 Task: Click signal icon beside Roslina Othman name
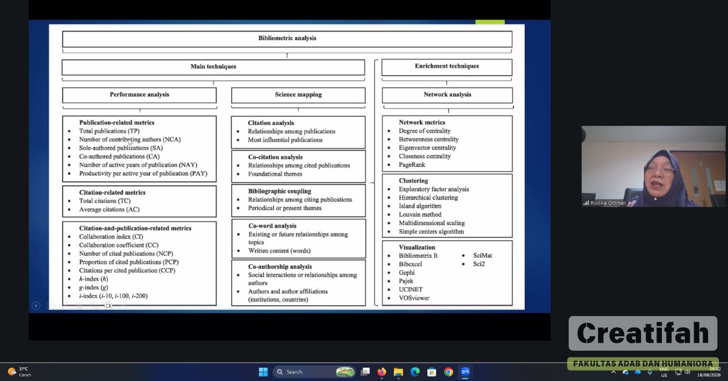(586, 203)
